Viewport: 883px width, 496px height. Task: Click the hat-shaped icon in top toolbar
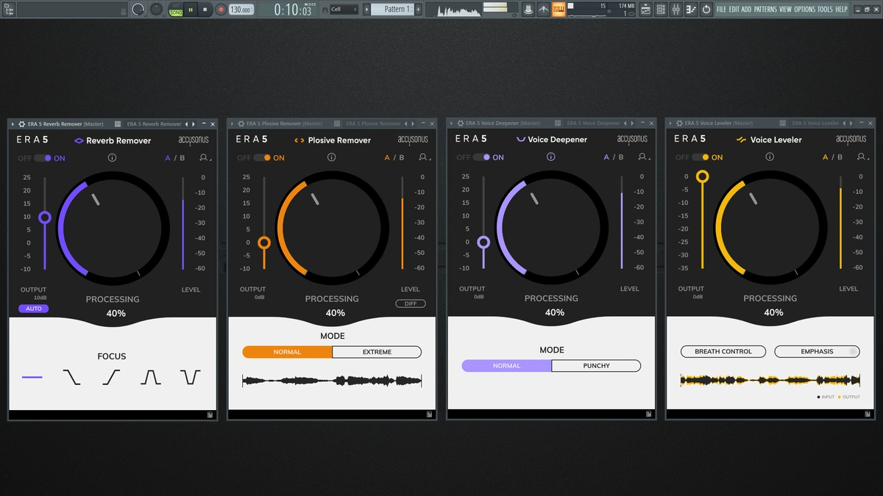point(528,10)
